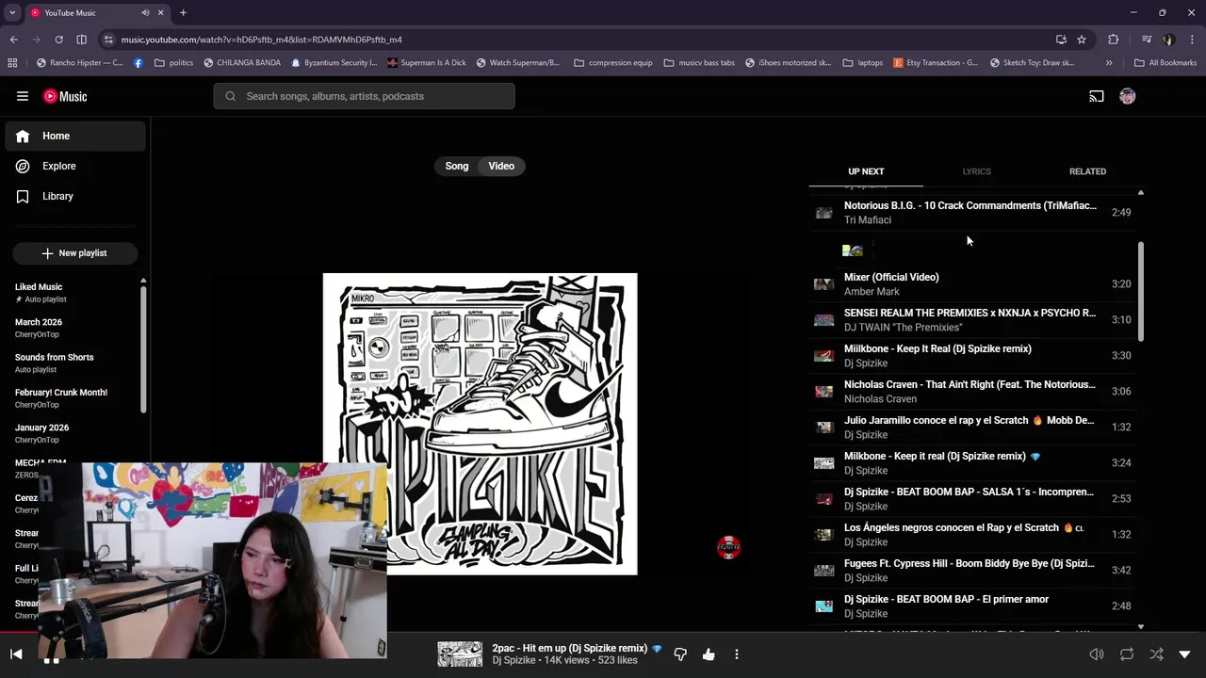The image size is (1206, 678).
Task: Open the Cast to device icon
Action: 1097,96
